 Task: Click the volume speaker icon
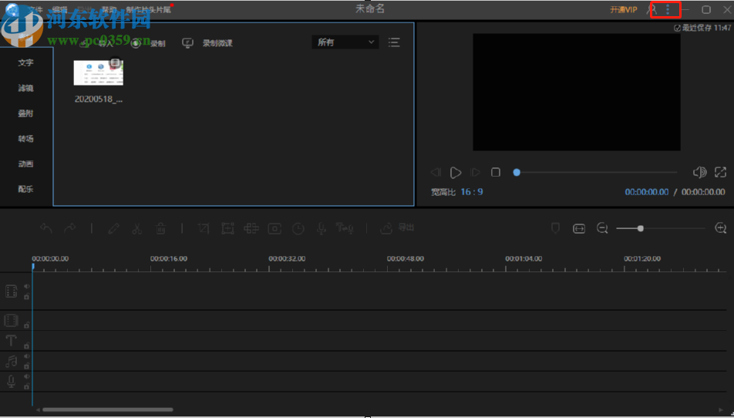click(x=699, y=172)
